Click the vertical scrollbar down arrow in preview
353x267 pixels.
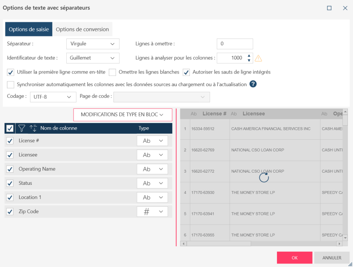(345, 238)
